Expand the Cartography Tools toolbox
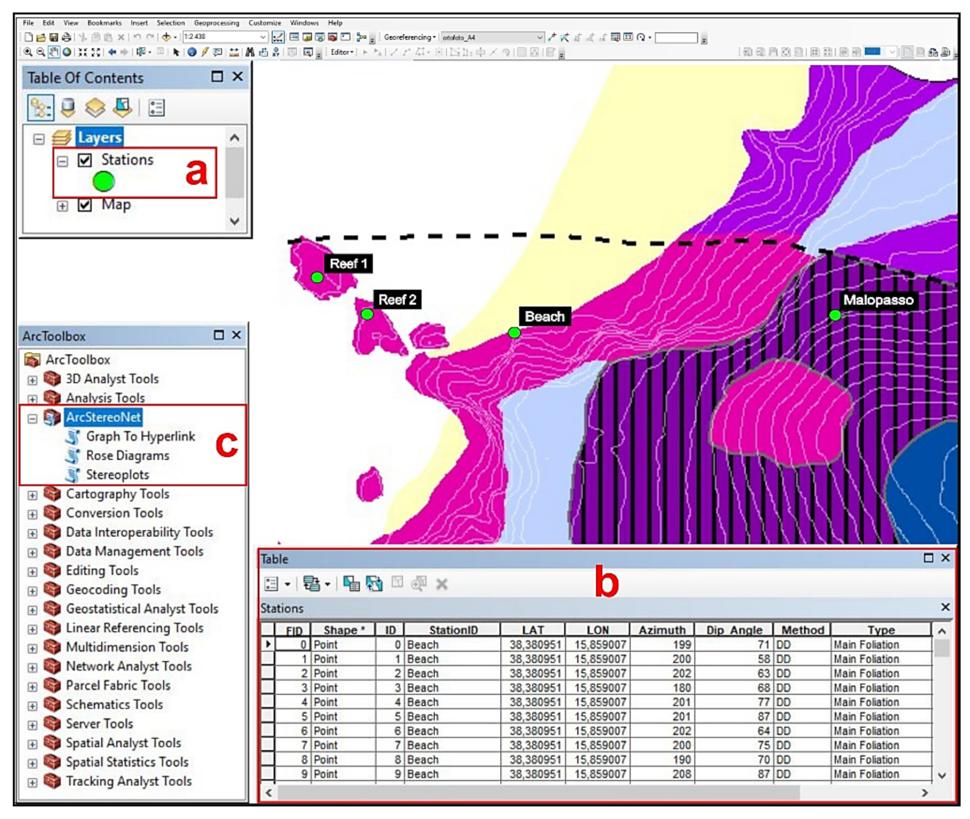Viewport: 970px width, 819px height. [32, 495]
